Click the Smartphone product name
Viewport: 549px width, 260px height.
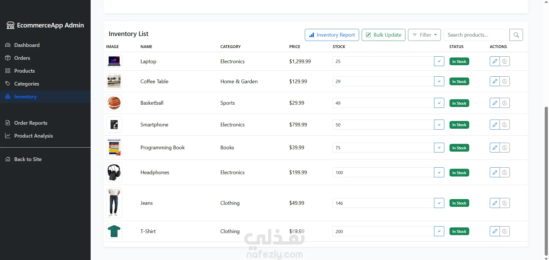pos(154,125)
